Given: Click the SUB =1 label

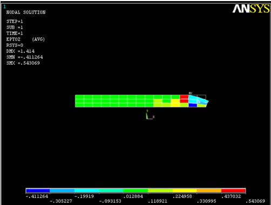Looking at the screenshot, I should 15,28.
